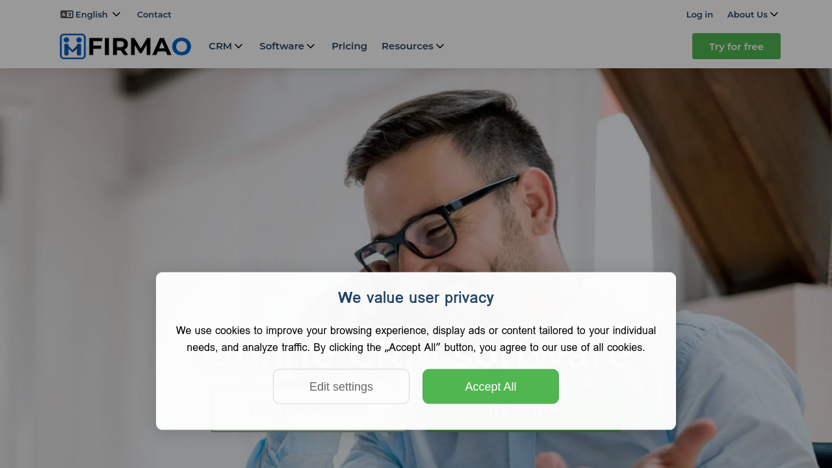Screen dimensions: 832x468
Task: Click the Log in link
Action: pyautogui.click(x=699, y=14)
